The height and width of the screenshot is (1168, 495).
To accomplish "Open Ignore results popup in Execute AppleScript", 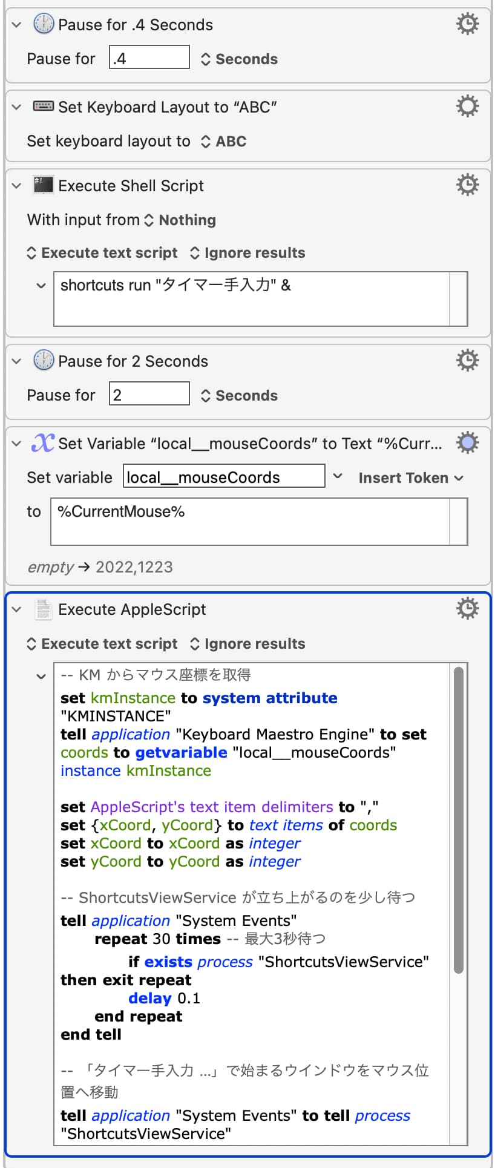I will 247,644.
